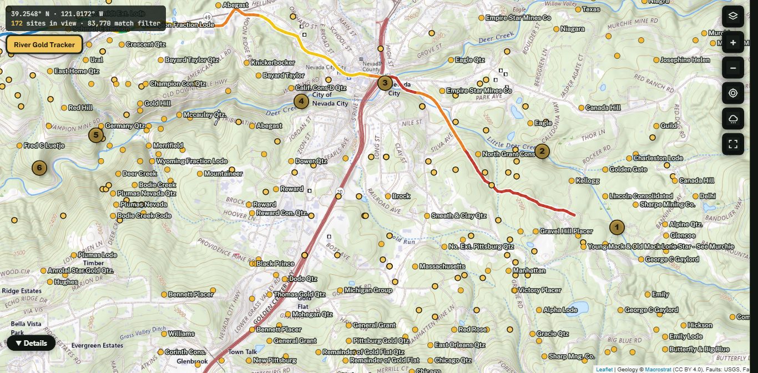Click the 'East Orleans Qtz' site label
Screen dimensions: 758x373
460,345
